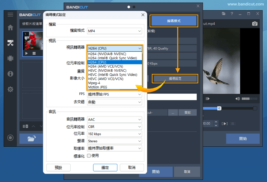Select Mpeg-4 codec option
Viewport: 267px width, 182px height.
coord(115,83)
